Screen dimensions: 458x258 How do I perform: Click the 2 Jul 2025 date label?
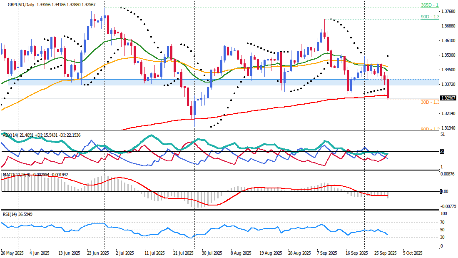pos(125,253)
